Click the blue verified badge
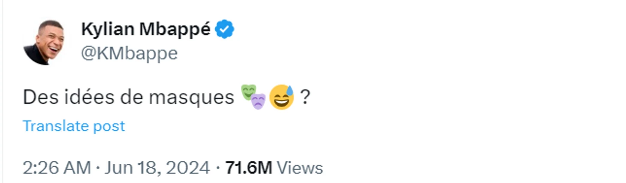Image resolution: width=626 pixels, height=183 pixels. [x=224, y=30]
